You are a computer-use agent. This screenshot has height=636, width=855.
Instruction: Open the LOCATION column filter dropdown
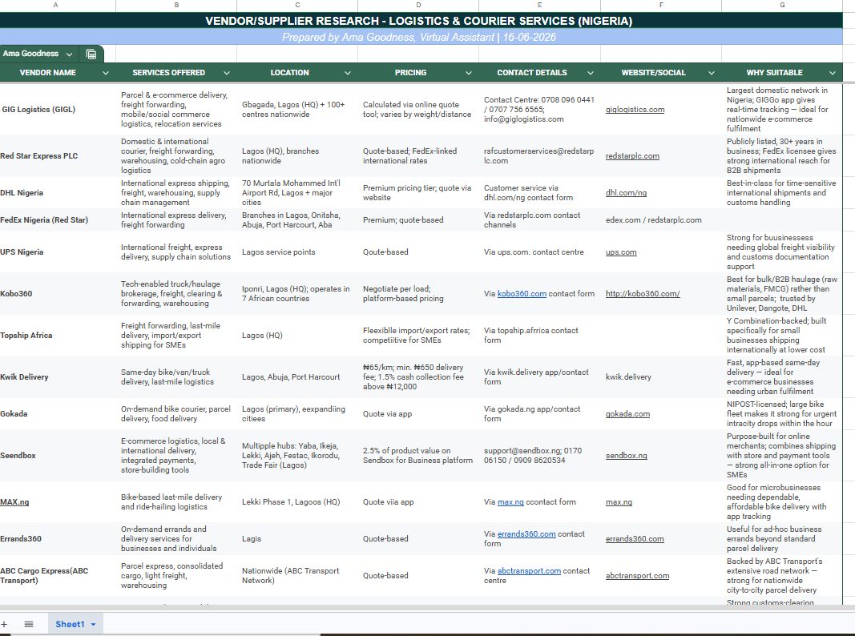point(347,72)
